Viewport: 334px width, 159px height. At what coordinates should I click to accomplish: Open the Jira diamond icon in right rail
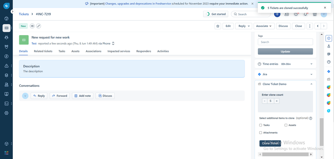pyautogui.click(x=329, y=71)
